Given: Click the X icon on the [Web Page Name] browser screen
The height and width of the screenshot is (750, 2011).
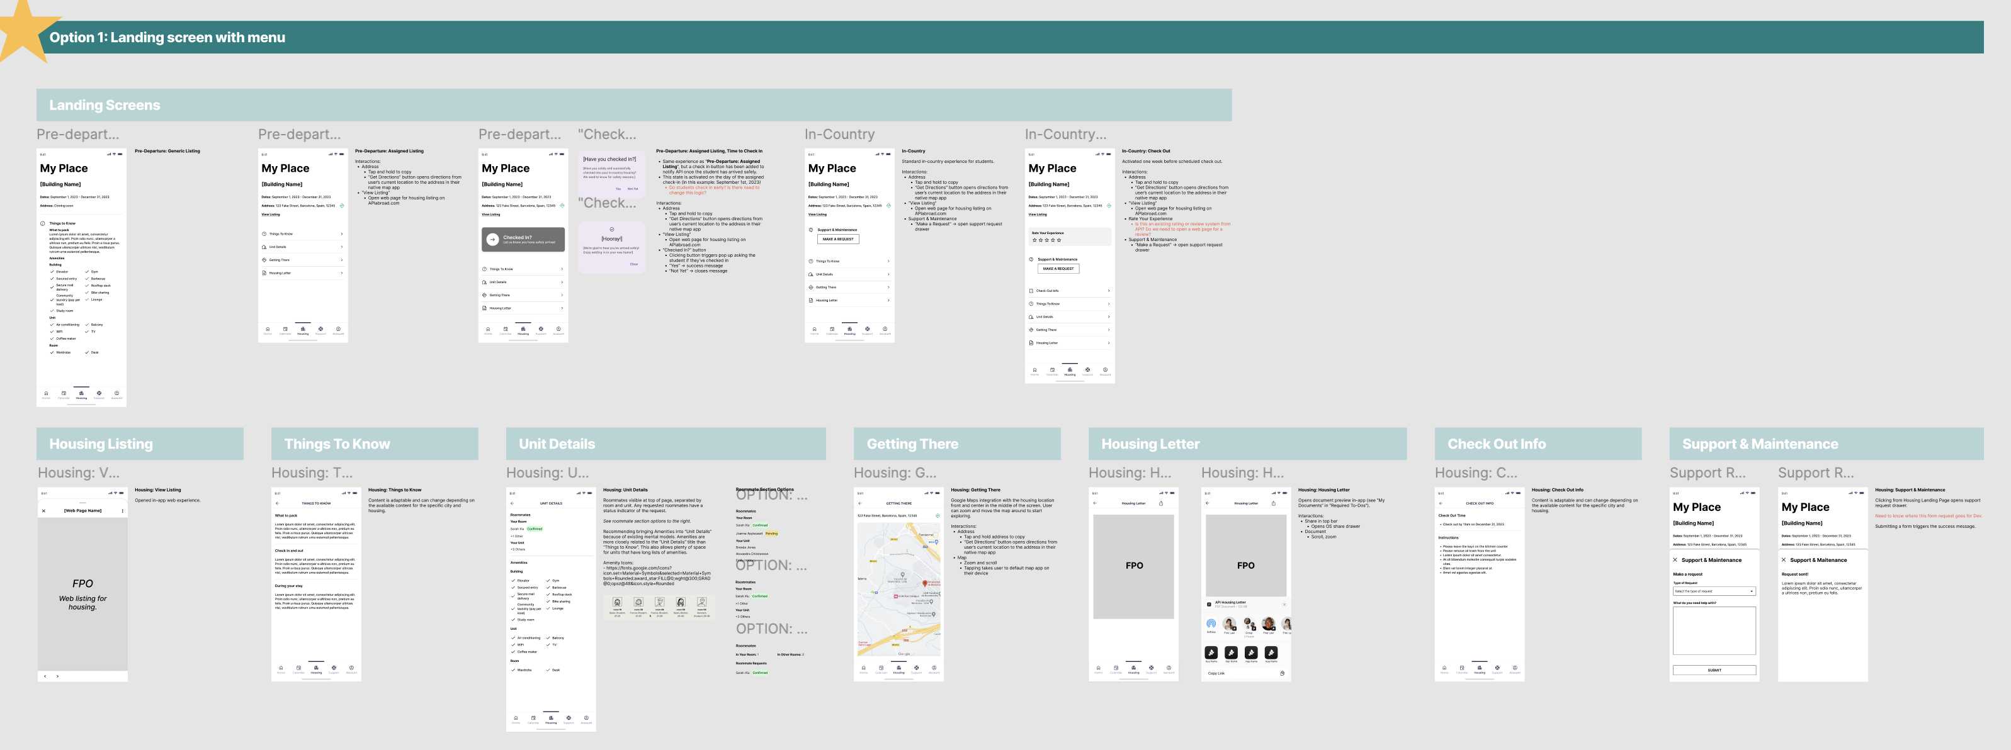Looking at the screenshot, I should 43,510.
